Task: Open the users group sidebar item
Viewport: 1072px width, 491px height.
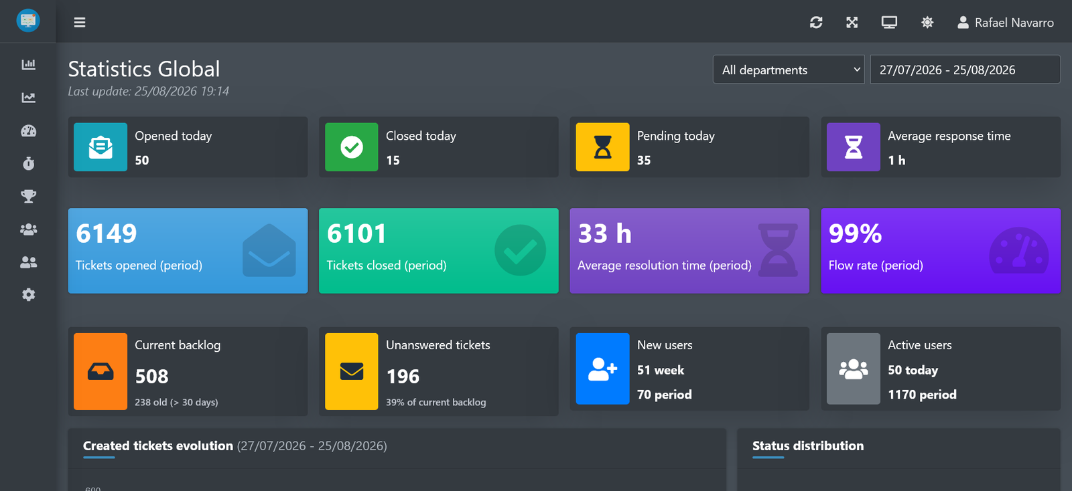Action: pyautogui.click(x=28, y=229)
